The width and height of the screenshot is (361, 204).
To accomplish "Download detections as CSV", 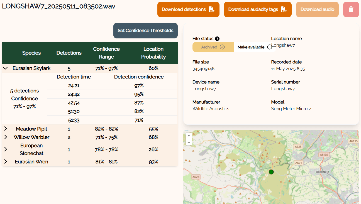I will click(x=188, y=9).
